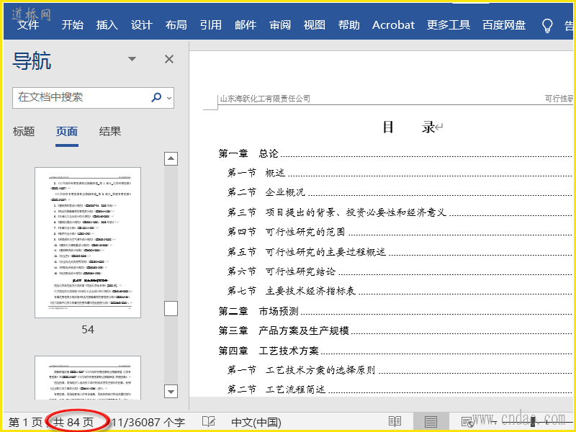Open the navigation pane options dropdown arrow
Image resolution: width=576 pixels, height=432 pixels.
(132, 59)
